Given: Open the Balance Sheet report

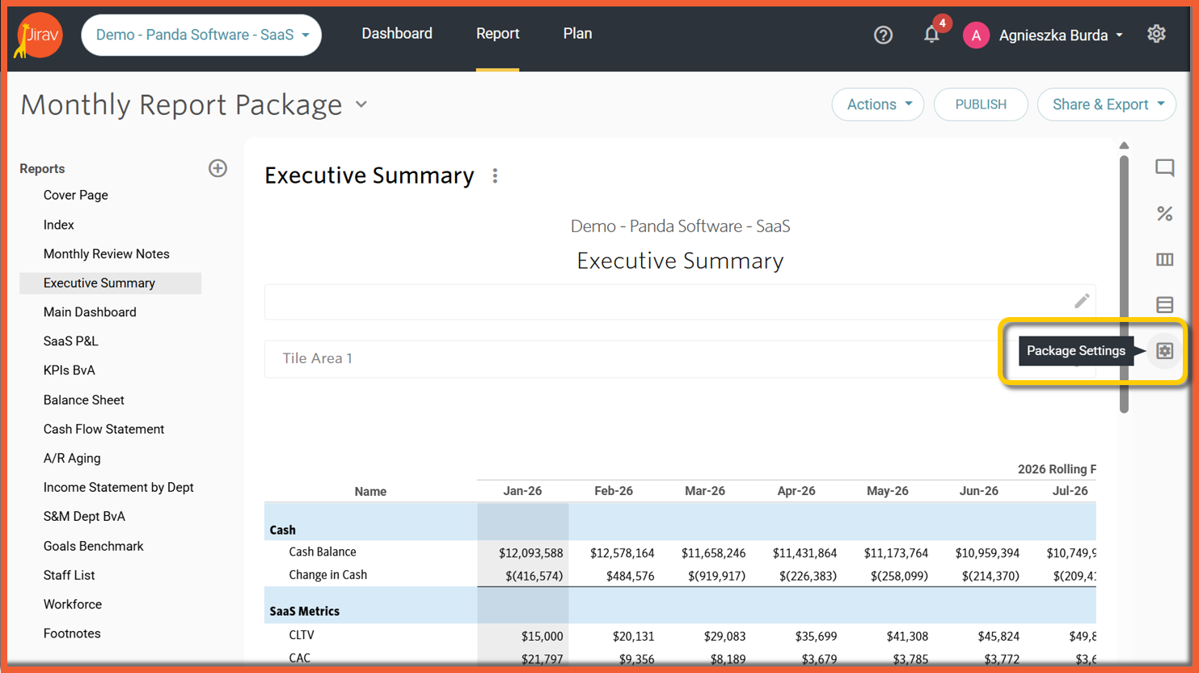Looking at the screenshot, I should tap(84, 400).
